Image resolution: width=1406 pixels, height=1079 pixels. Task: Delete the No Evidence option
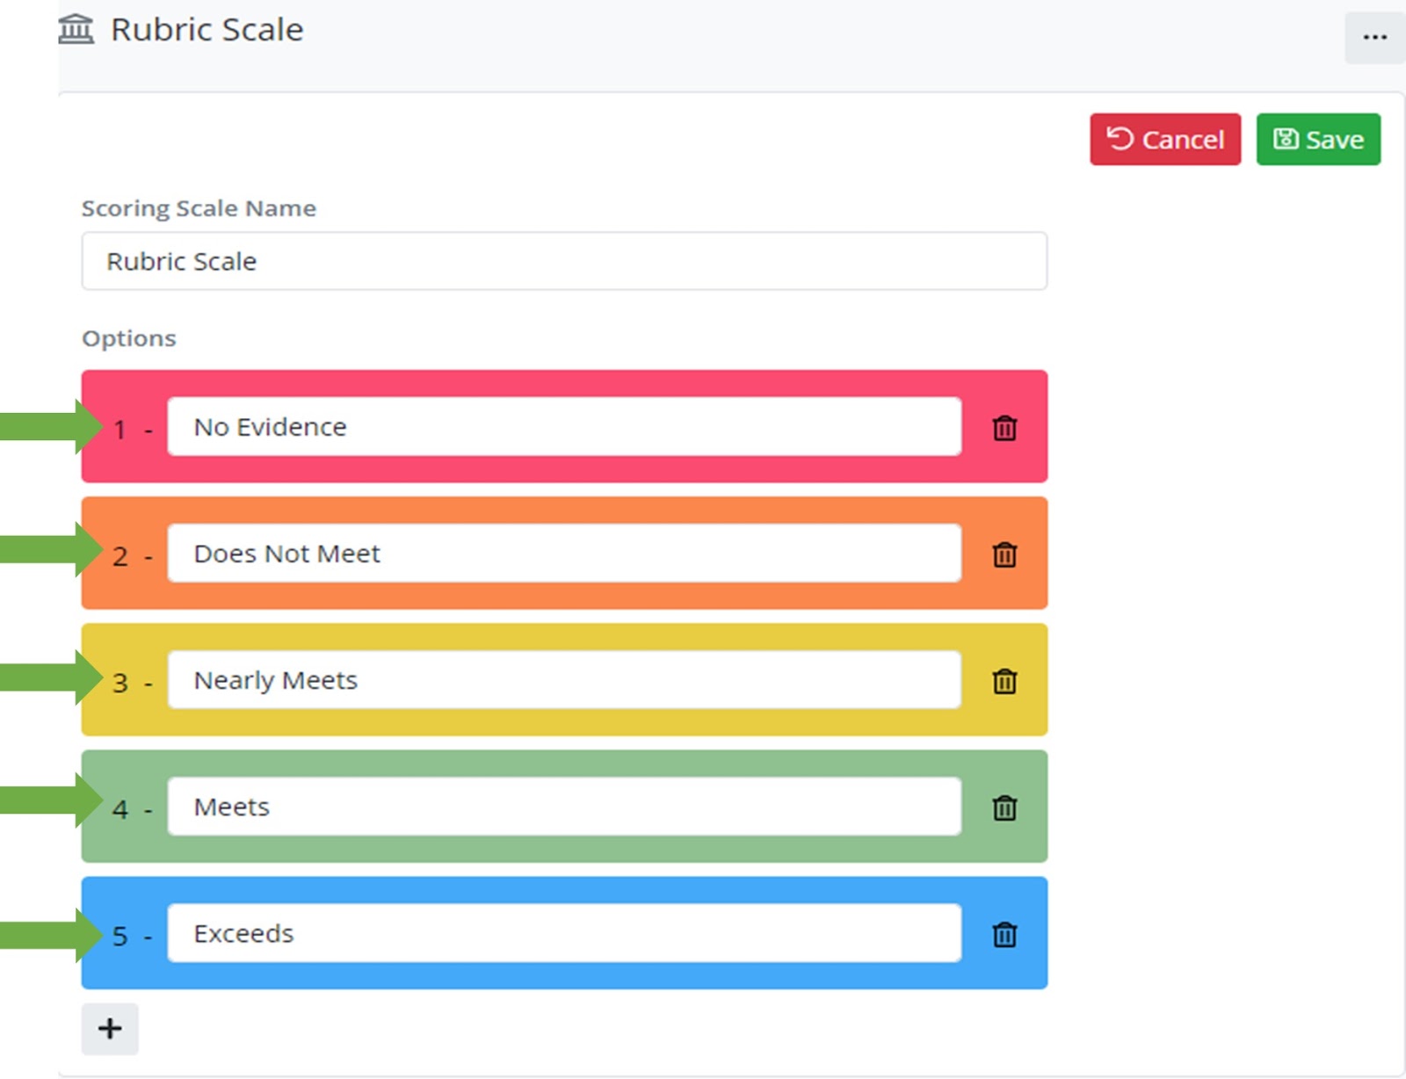1004,428
